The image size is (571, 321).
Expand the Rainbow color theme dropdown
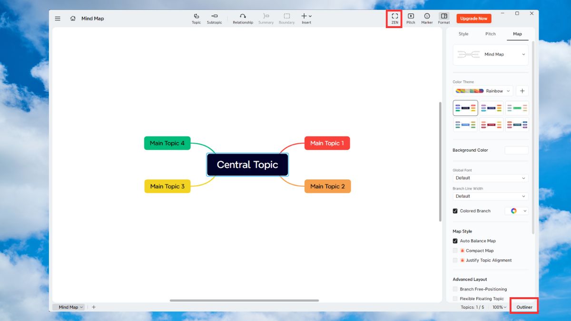(483, 91)
